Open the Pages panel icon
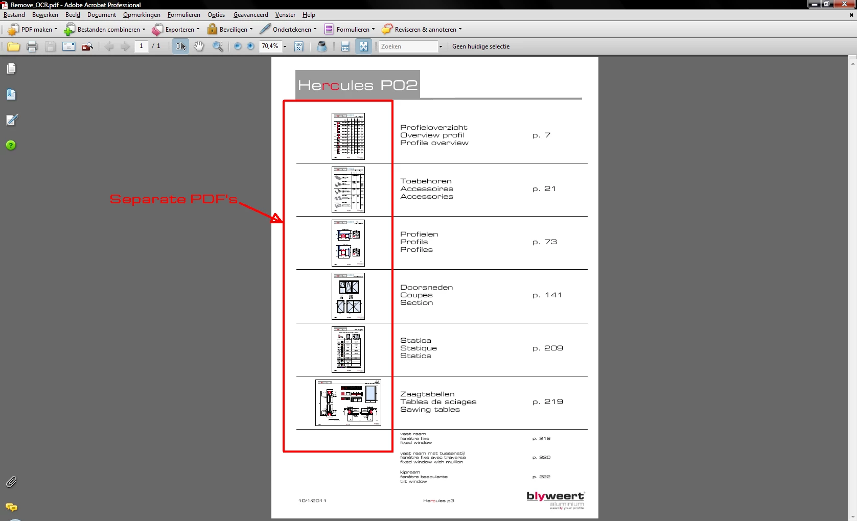 click(x=11, y=68)
